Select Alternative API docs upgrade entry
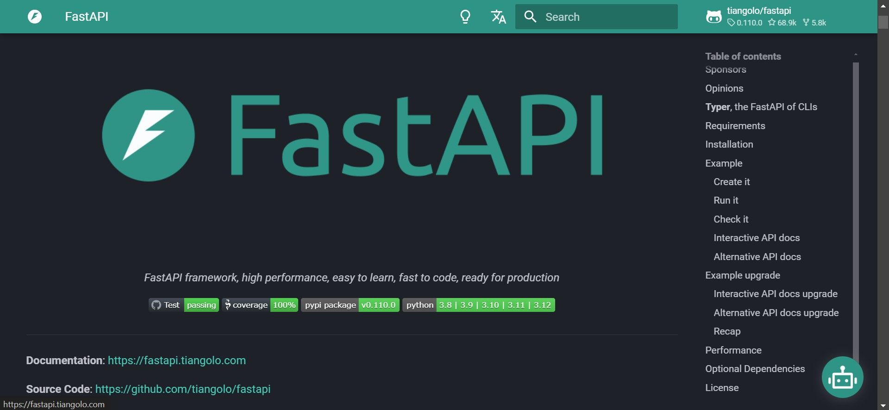This screenshot has height=410, width=889. pyautogui.click(x=776, y=313)
